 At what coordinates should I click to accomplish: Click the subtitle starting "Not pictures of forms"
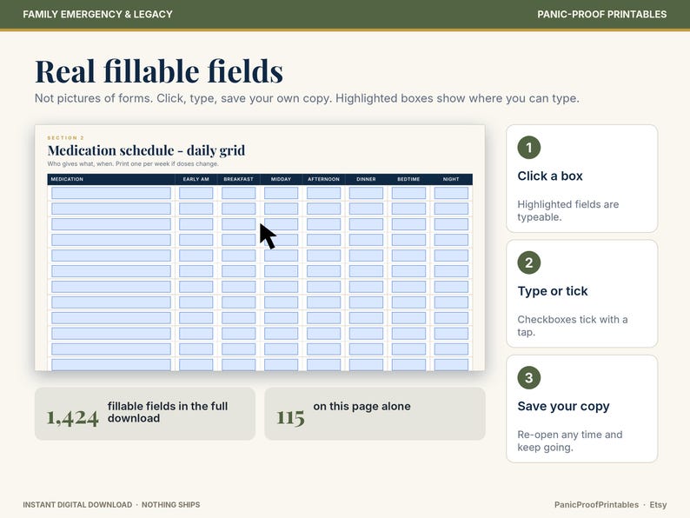[x=307, y=98]
